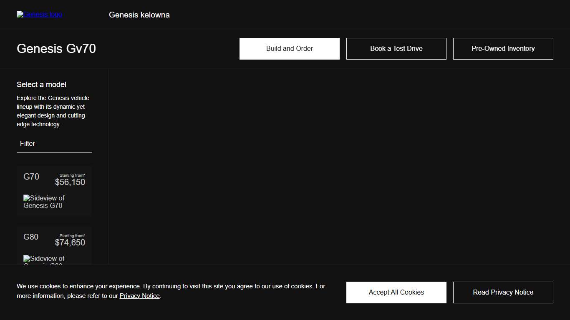Click the Genesis kelowna dealer name
The image size is (570, 320).
pyautogui.click(x=139, y=15)
